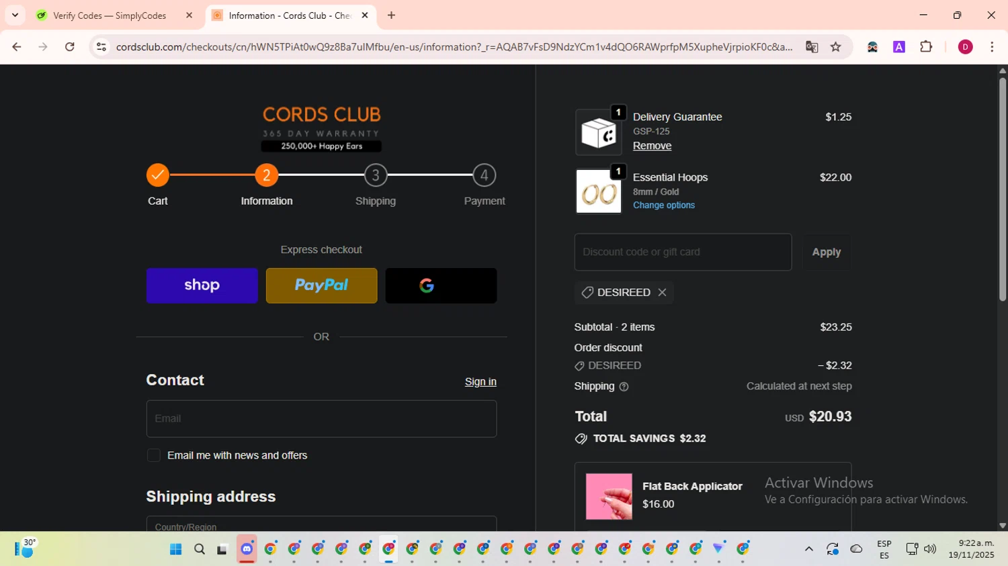Open a new browser tab

click(x=391, y=15)
